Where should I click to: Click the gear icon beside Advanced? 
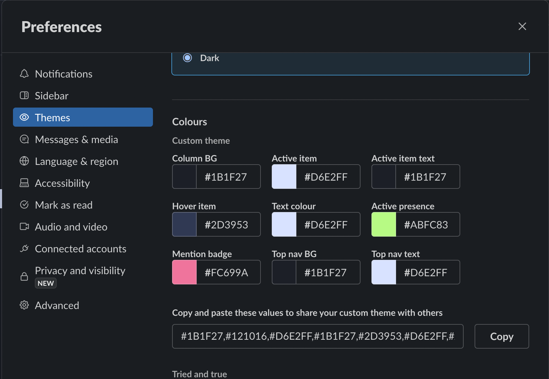(x=24, y=305)
